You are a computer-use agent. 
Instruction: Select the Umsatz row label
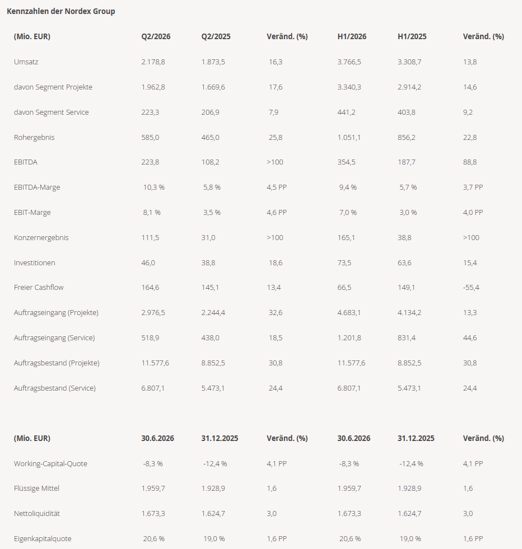(x=26, y=62)
